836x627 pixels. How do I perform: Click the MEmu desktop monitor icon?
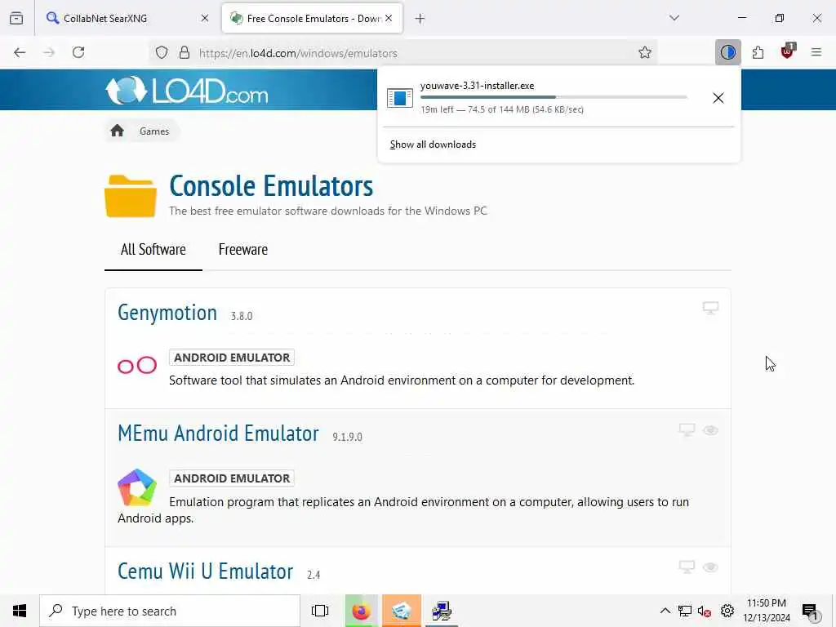click(x=687, y=429)
